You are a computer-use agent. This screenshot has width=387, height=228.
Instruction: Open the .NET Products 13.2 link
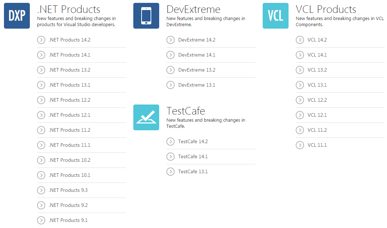coord(70,70)
